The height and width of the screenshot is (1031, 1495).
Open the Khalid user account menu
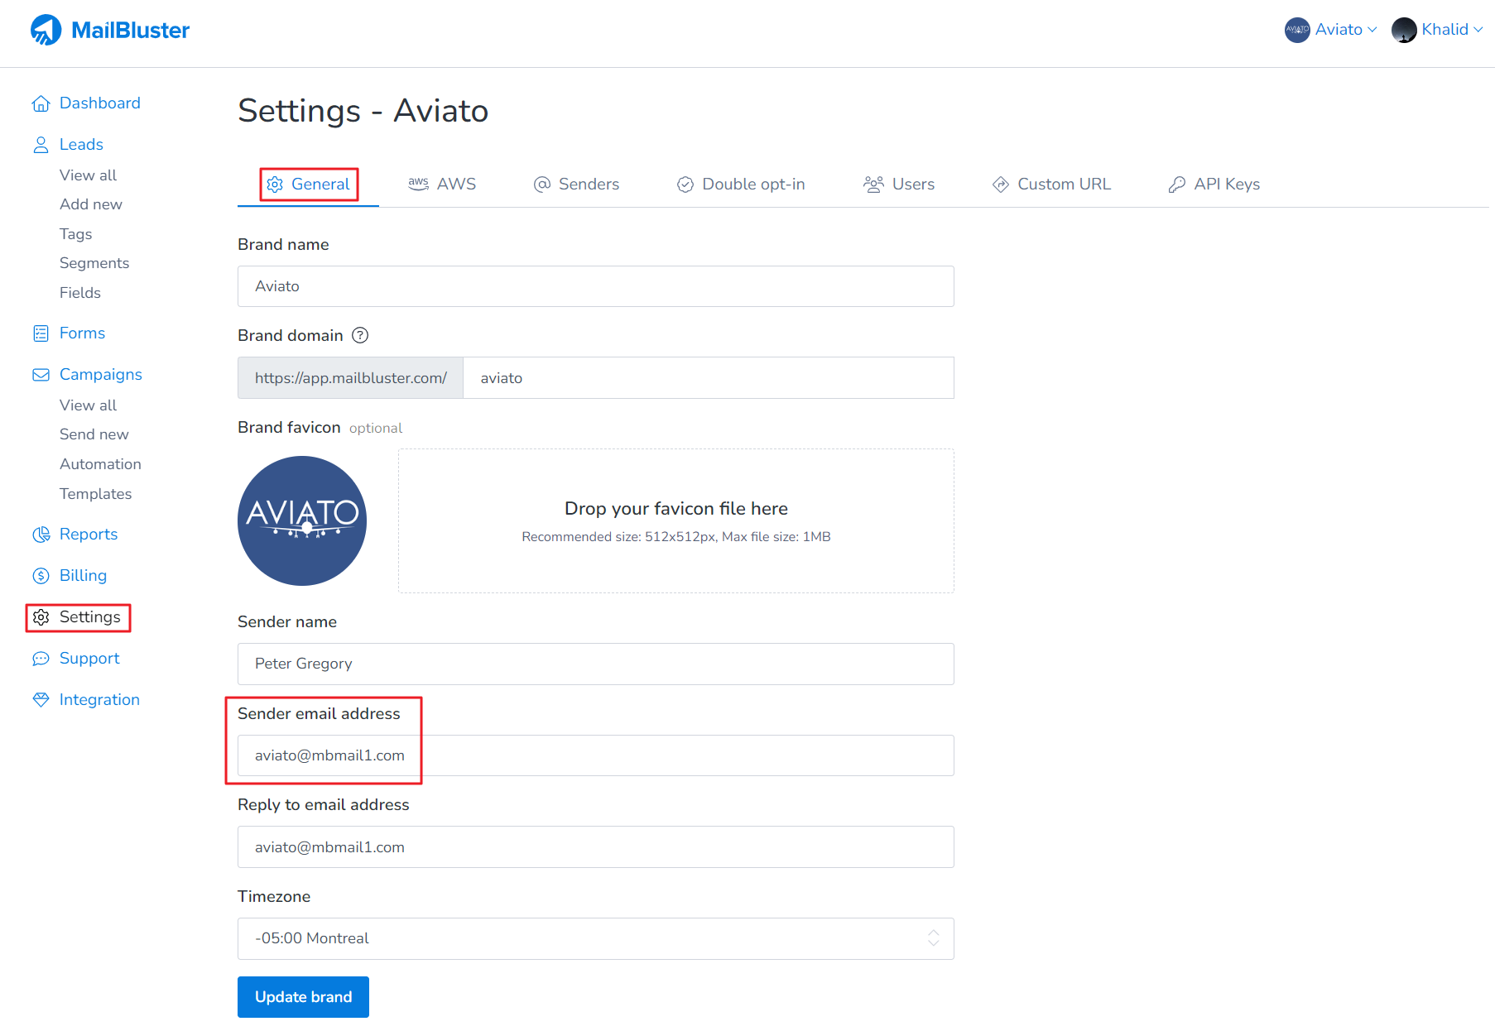(1437, 30)
